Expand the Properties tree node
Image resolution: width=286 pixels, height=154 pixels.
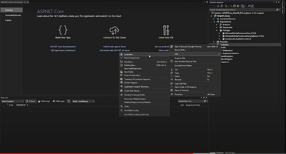coord(214,42)
